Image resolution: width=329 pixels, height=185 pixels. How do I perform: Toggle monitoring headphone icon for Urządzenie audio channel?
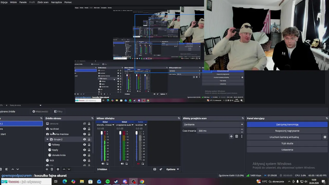(x=126, y=164)
